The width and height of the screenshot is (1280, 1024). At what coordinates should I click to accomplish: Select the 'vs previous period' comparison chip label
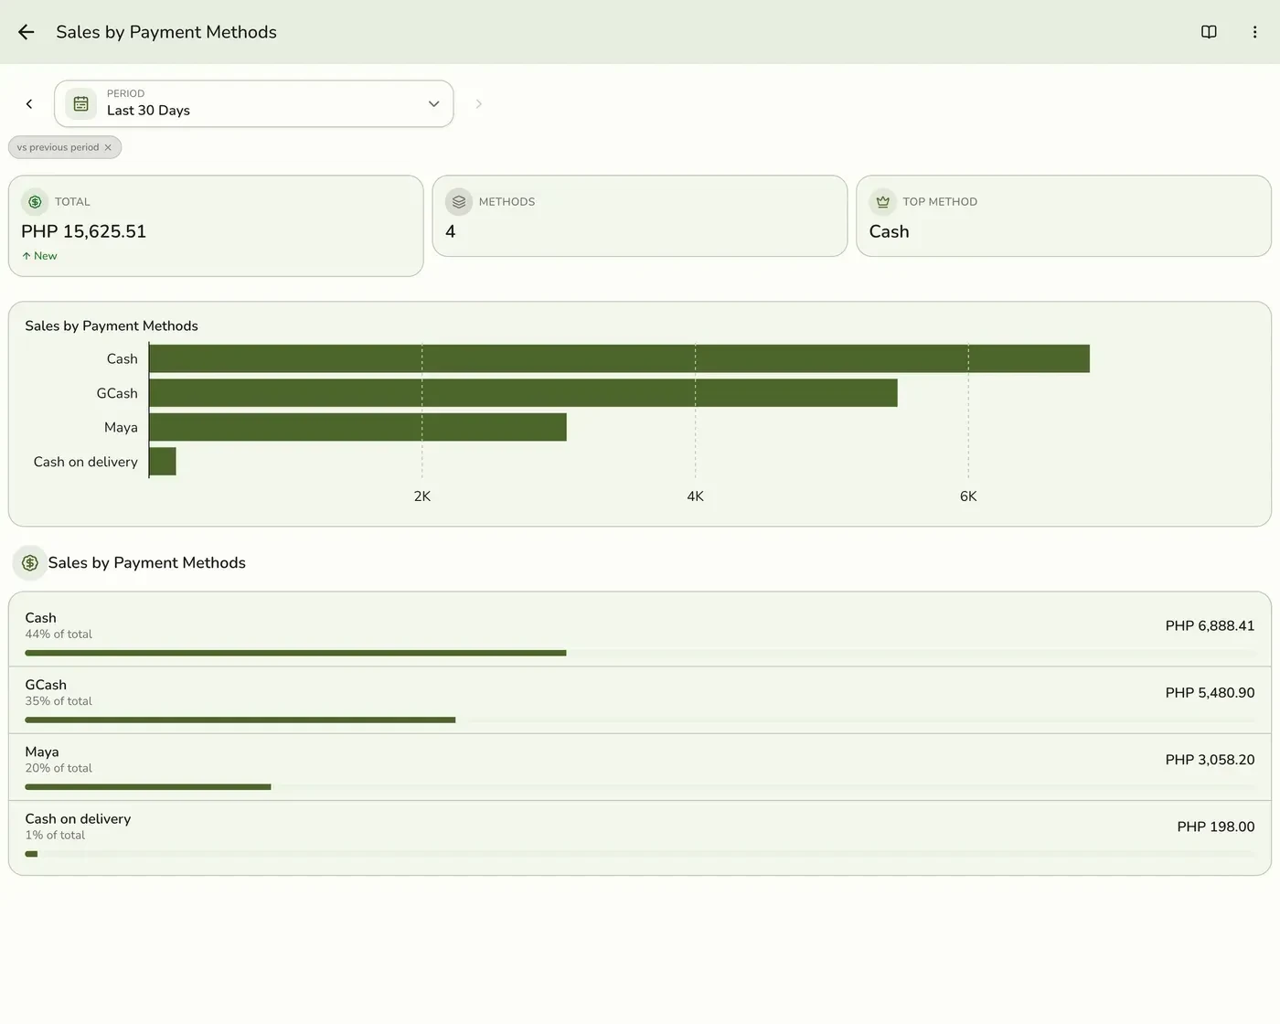pos(58,147)
